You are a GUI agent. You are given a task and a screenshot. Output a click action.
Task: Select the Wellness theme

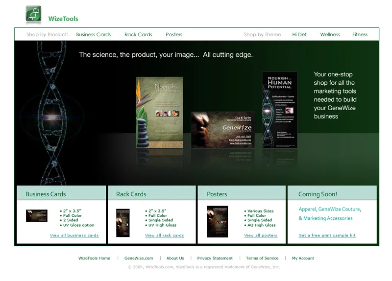click(x=330, y=34)
